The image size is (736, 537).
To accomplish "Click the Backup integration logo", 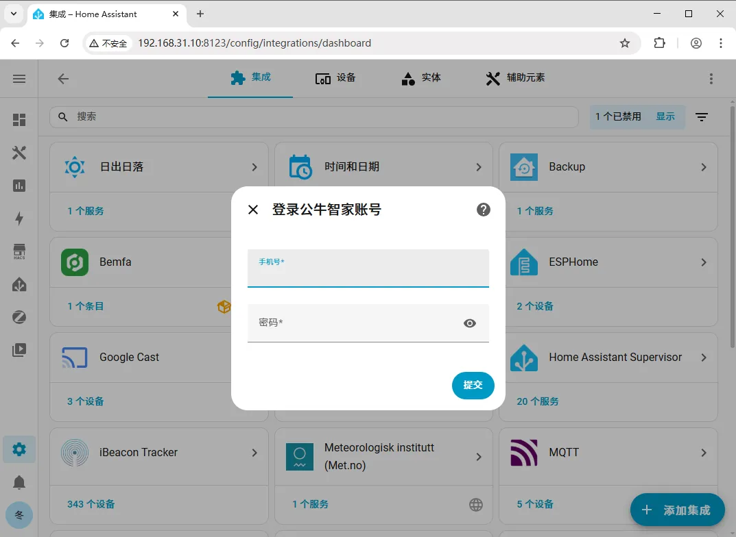I will [x=524, y=167].
